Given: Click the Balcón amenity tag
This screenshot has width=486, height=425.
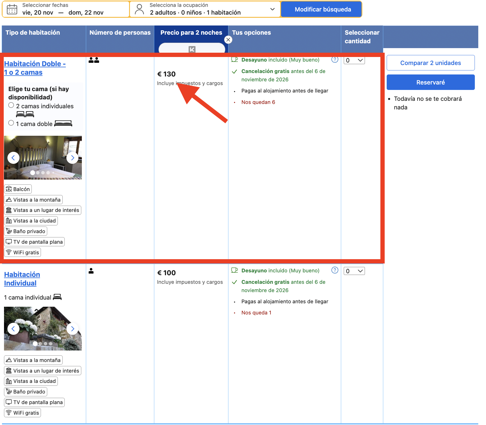Looking at the screenshot, I should coord(18,189).
